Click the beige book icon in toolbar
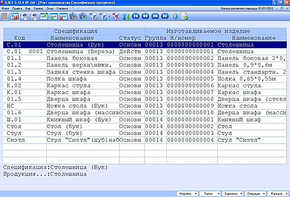This screenshot has height=197, width=290. [x=5, y=17]
